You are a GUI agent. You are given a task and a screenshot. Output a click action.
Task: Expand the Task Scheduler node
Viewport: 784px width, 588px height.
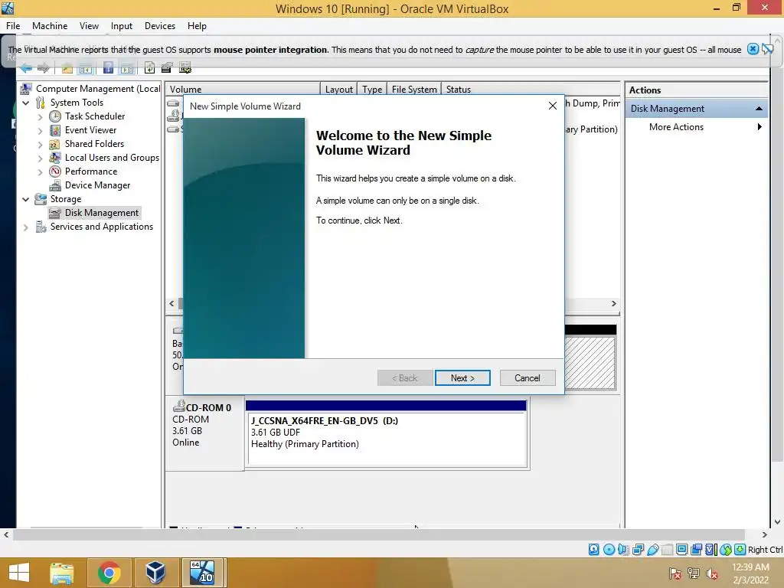40,117
